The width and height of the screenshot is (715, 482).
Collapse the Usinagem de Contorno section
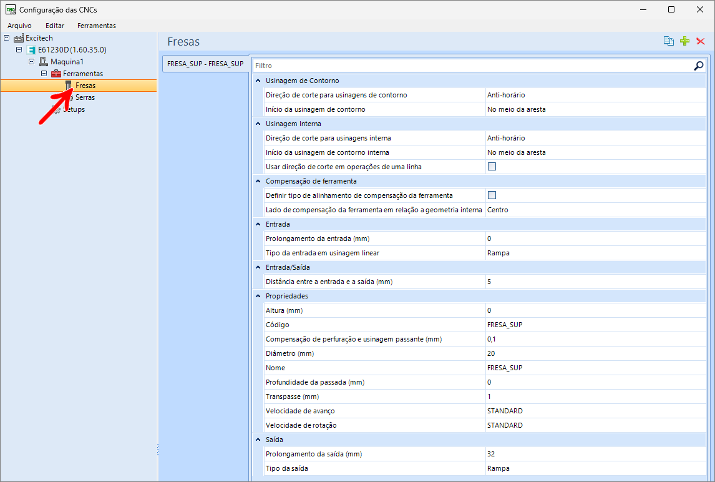(x=258, y=81)
